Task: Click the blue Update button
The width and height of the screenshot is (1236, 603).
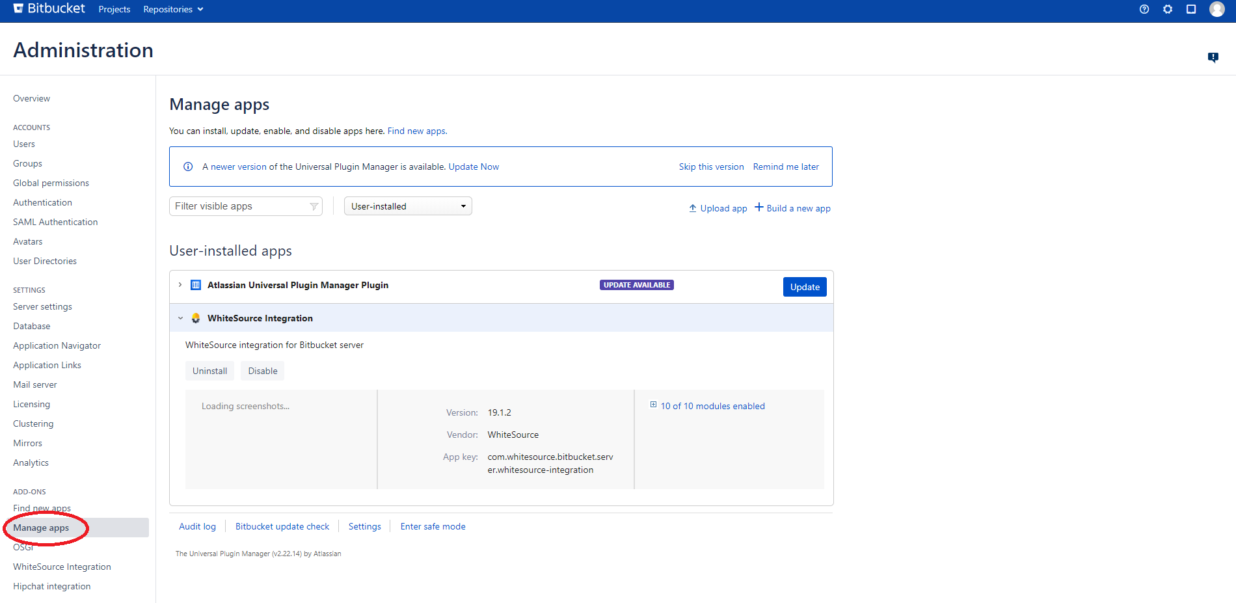Action: coord(804,287)
